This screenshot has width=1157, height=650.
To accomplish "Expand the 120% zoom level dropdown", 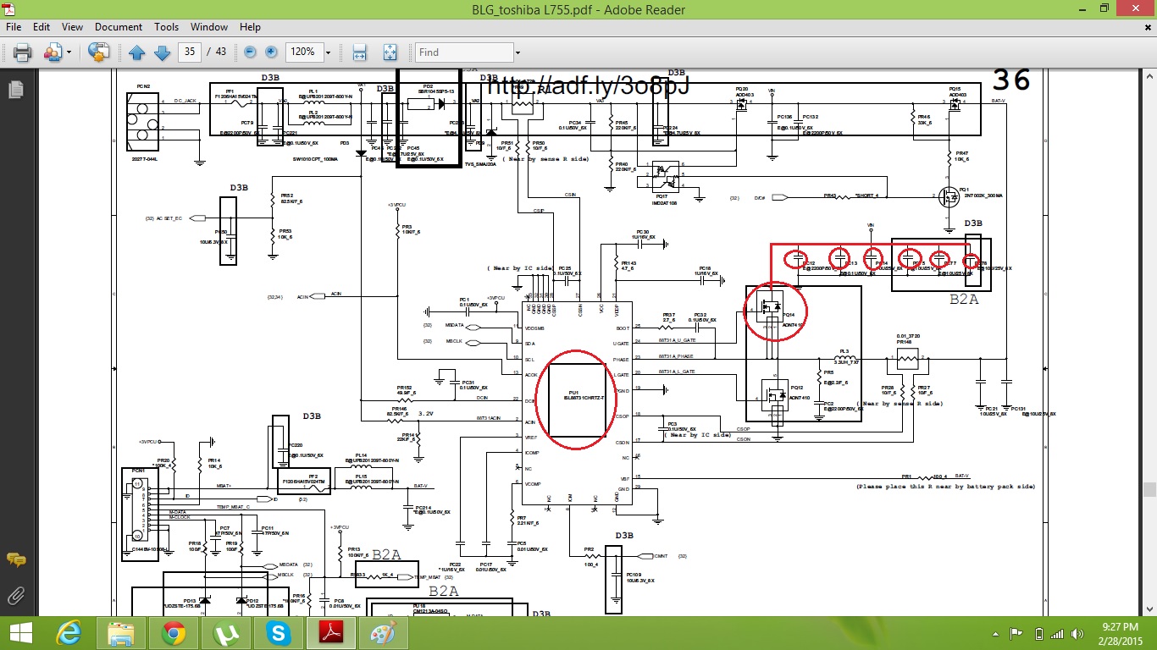I will point(328,52).
